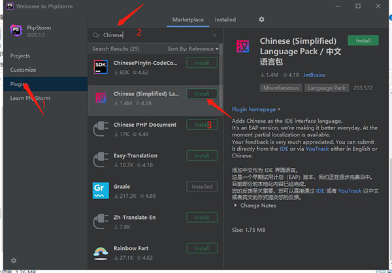Open the Projects section

[20, 56]
